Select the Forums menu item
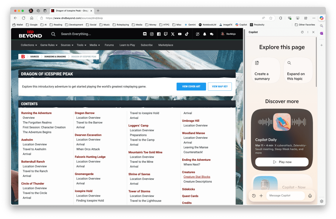 (109, 45)
